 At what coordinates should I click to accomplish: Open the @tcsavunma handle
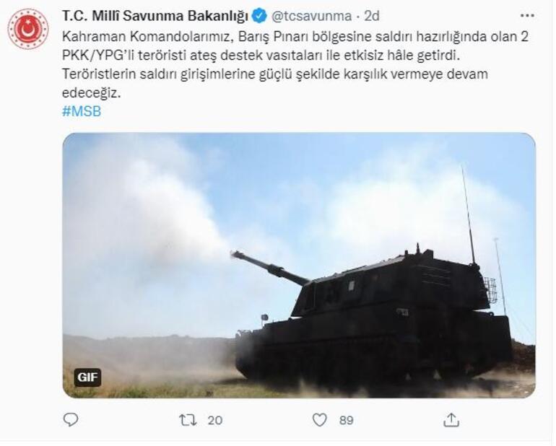[313, 17]
